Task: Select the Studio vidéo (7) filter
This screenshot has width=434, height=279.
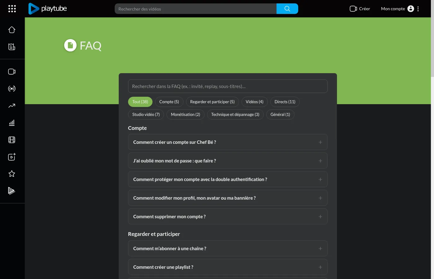Action: 146,114
